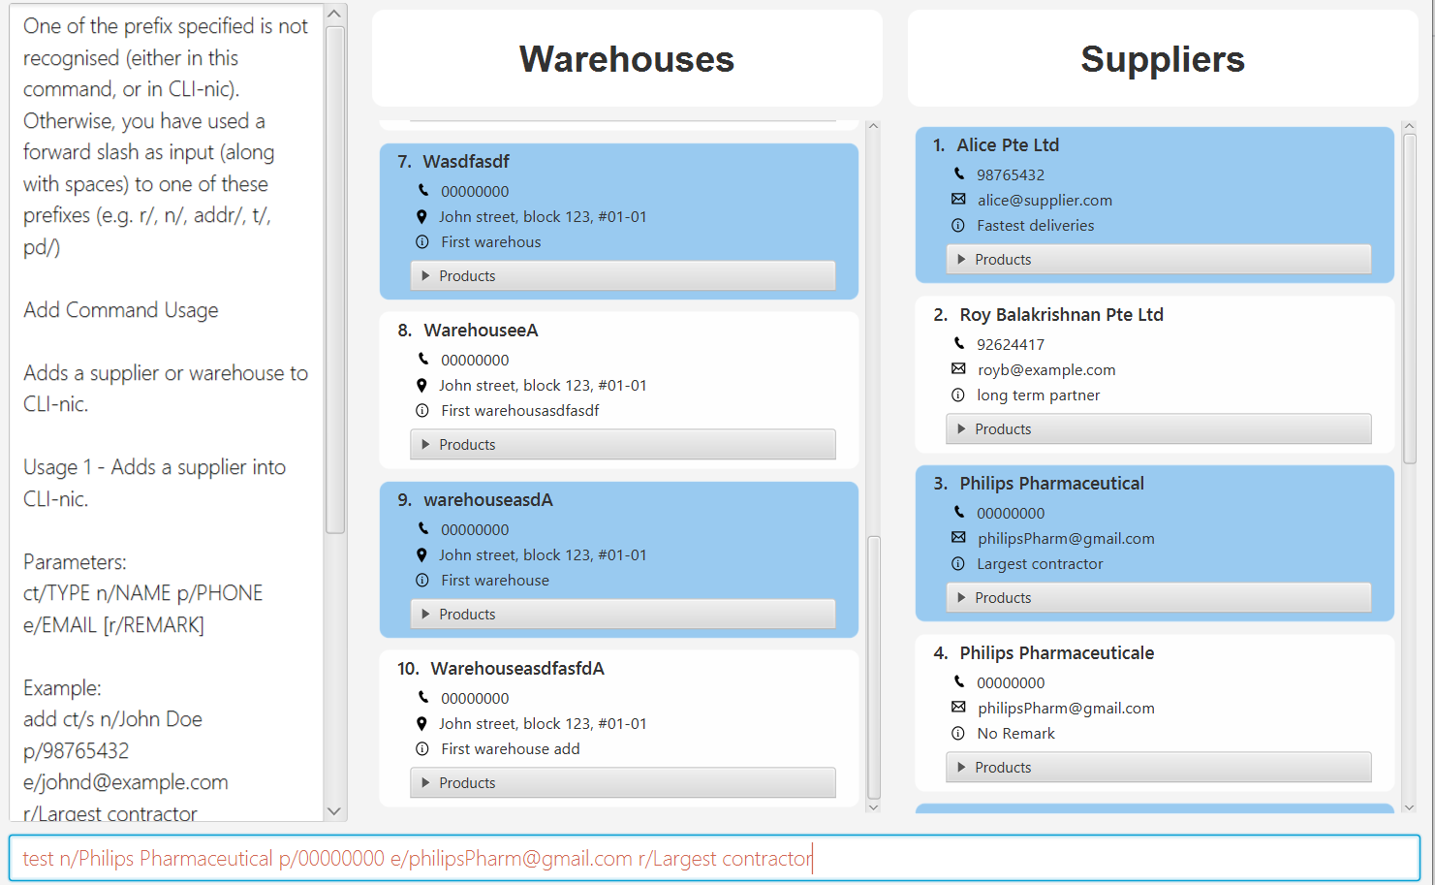Expand Products for warehouse WarehouseeA
This screenshot has height=885, width=1435.
tap(623, 444)
